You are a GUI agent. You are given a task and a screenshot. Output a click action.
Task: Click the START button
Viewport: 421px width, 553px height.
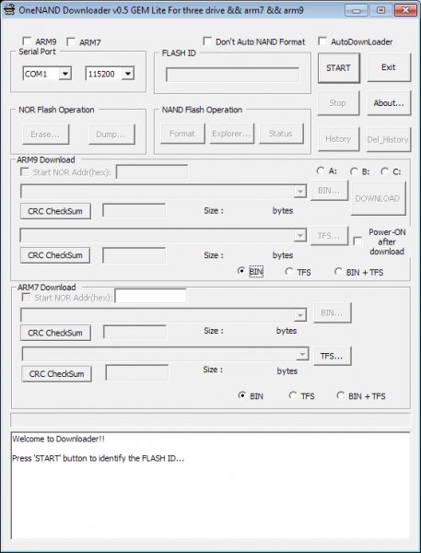(338, 68)
